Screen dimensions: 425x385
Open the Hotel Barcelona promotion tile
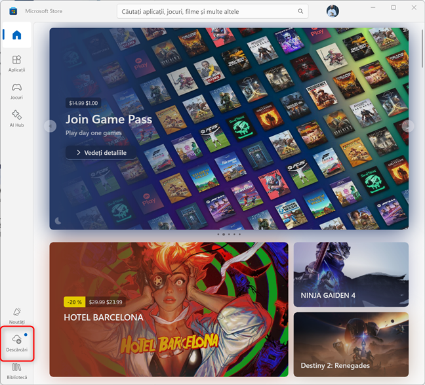(x=169, y=310)
